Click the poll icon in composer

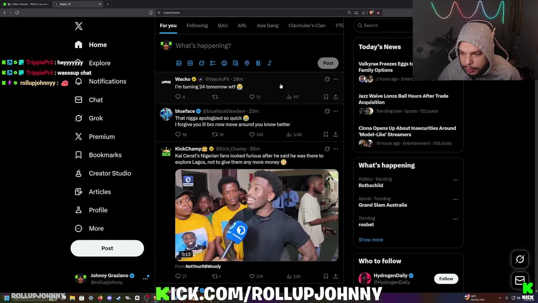(x=213, y=63)
